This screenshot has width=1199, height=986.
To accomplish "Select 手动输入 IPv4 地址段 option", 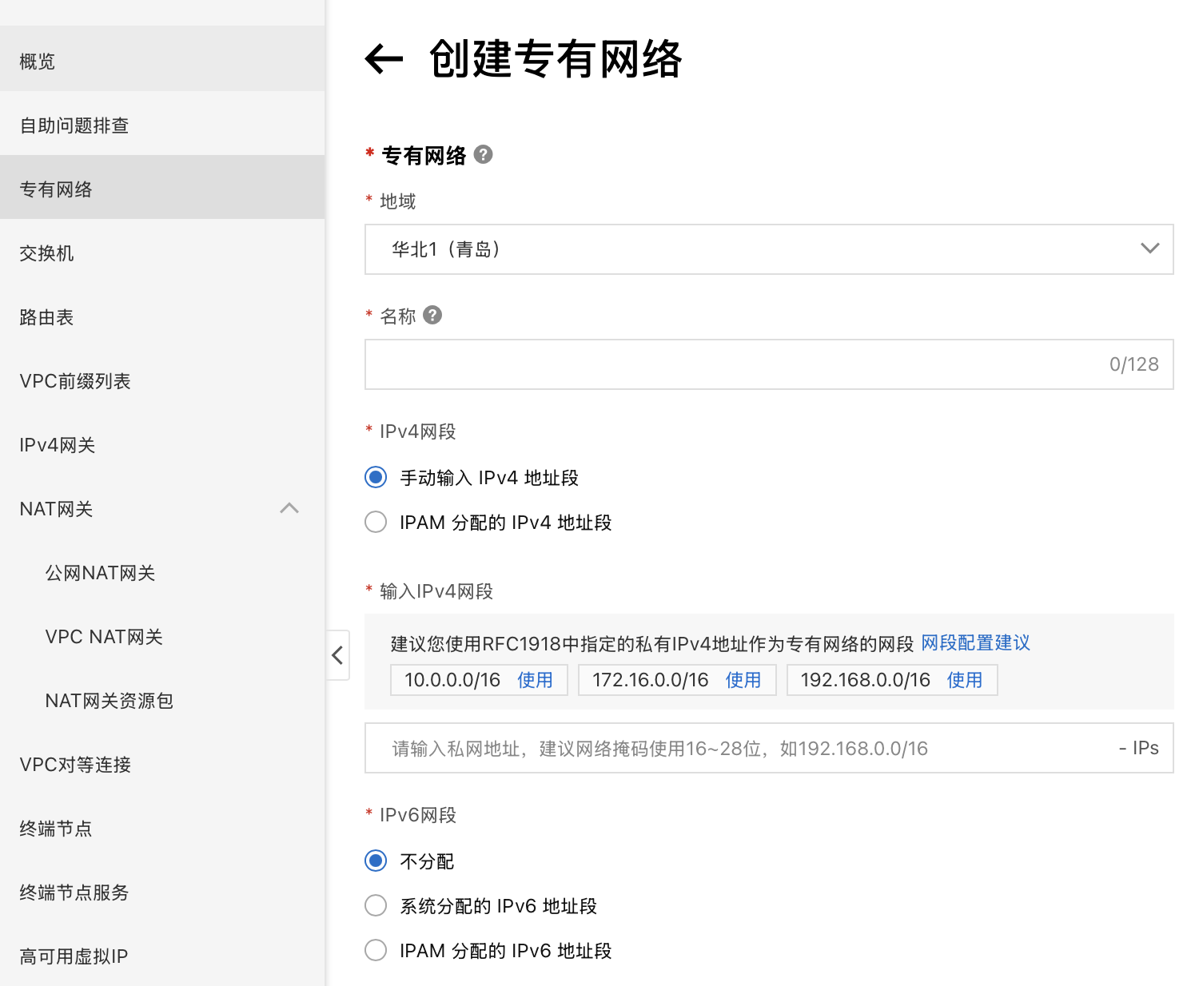I will pos(375,476).
